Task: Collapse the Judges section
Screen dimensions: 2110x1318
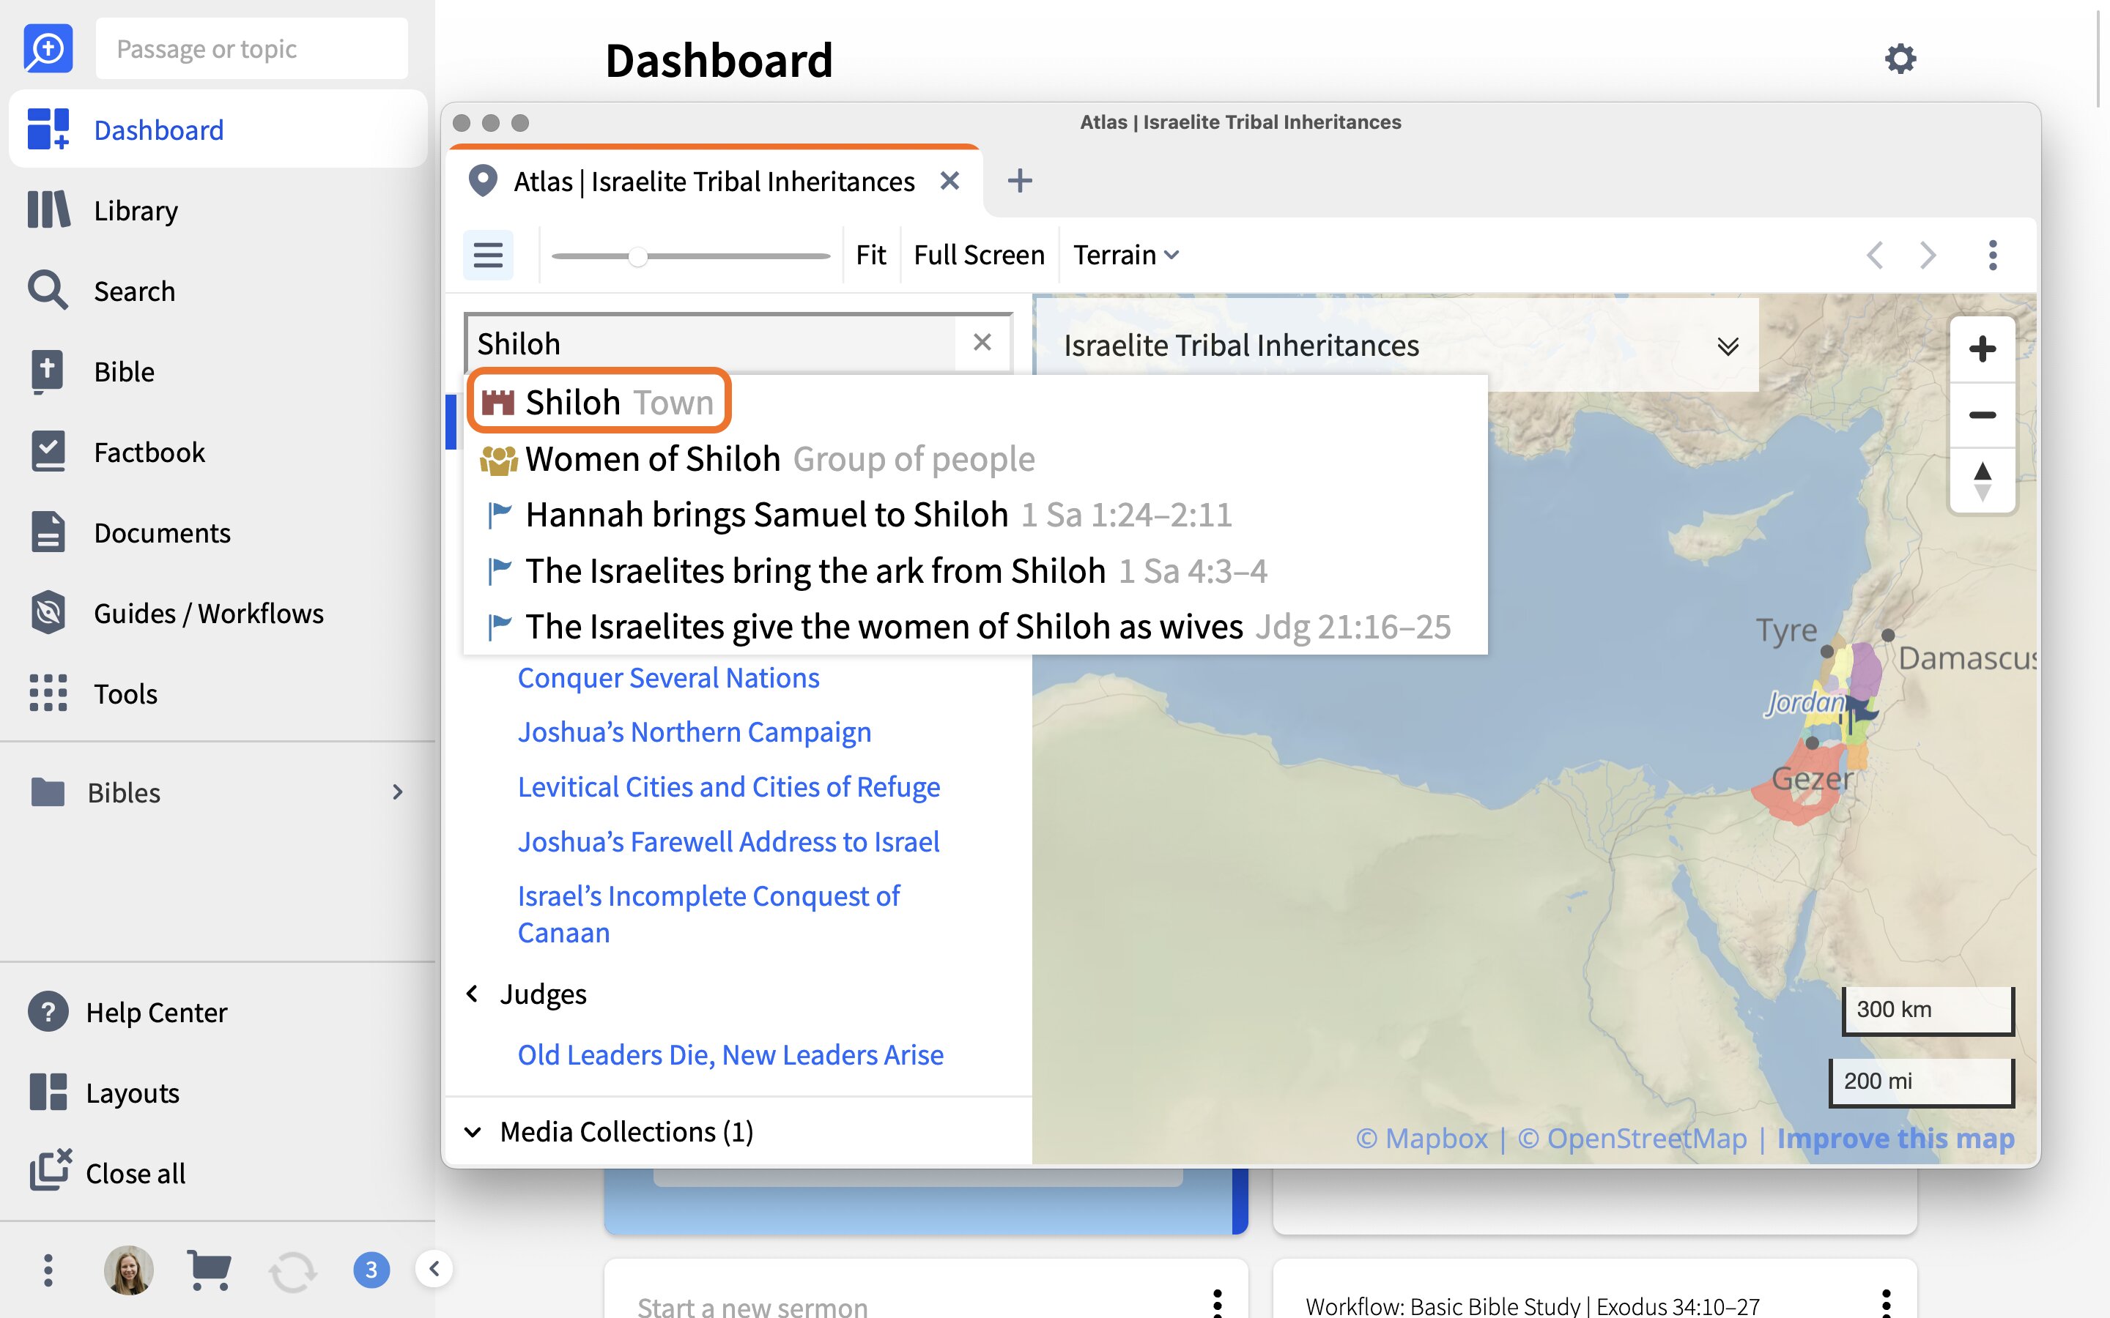Action: (473, 994)
